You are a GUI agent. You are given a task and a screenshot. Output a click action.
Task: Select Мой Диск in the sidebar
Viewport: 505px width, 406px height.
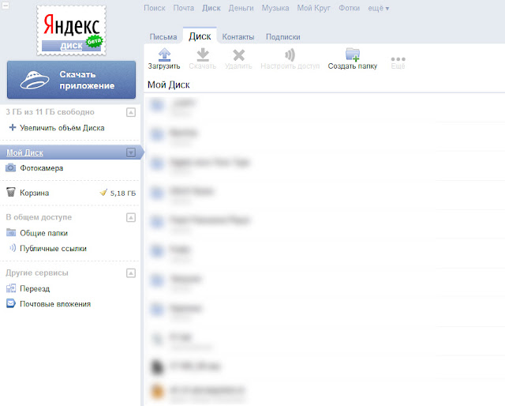pos(24,152)
